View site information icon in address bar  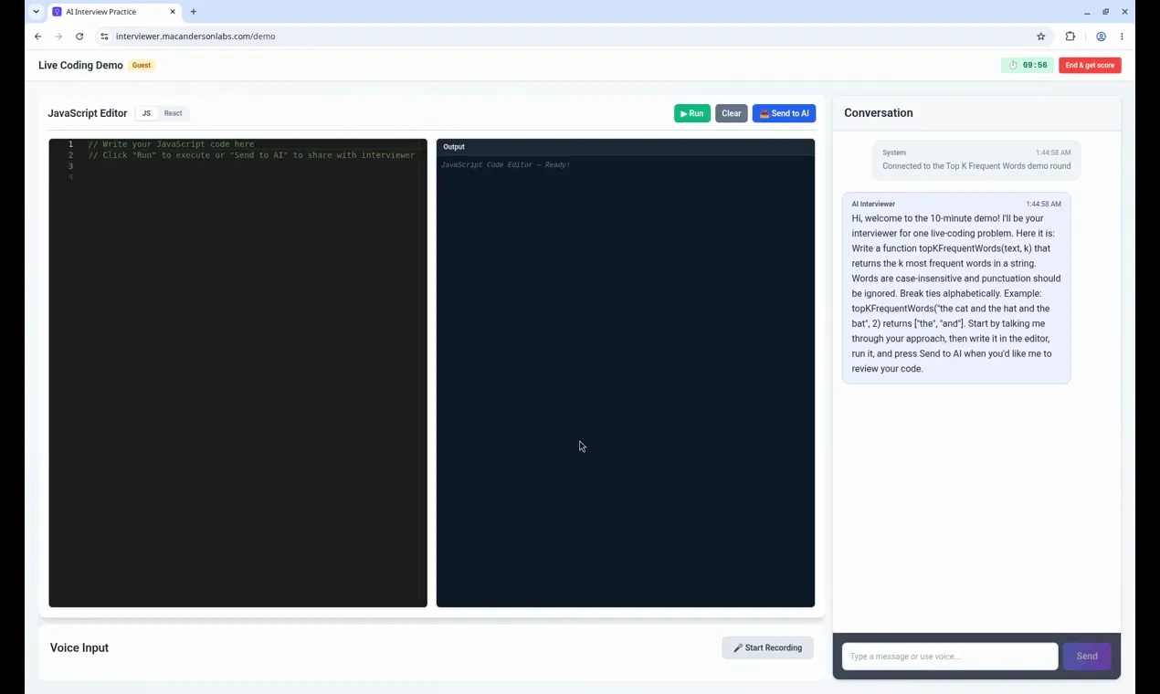click(x=104, y=37)
